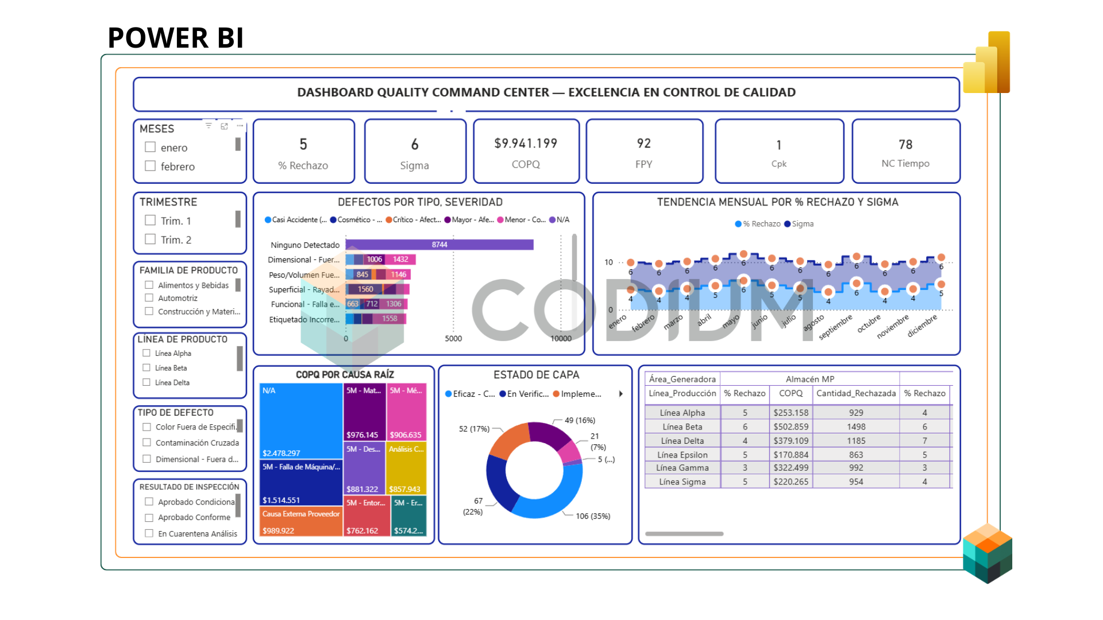Image resolution: width=1103 pixels, height=620 pixels.
Task: Click the Eficaz legend dot in CAPA chart
Action: tap(448, 394)
